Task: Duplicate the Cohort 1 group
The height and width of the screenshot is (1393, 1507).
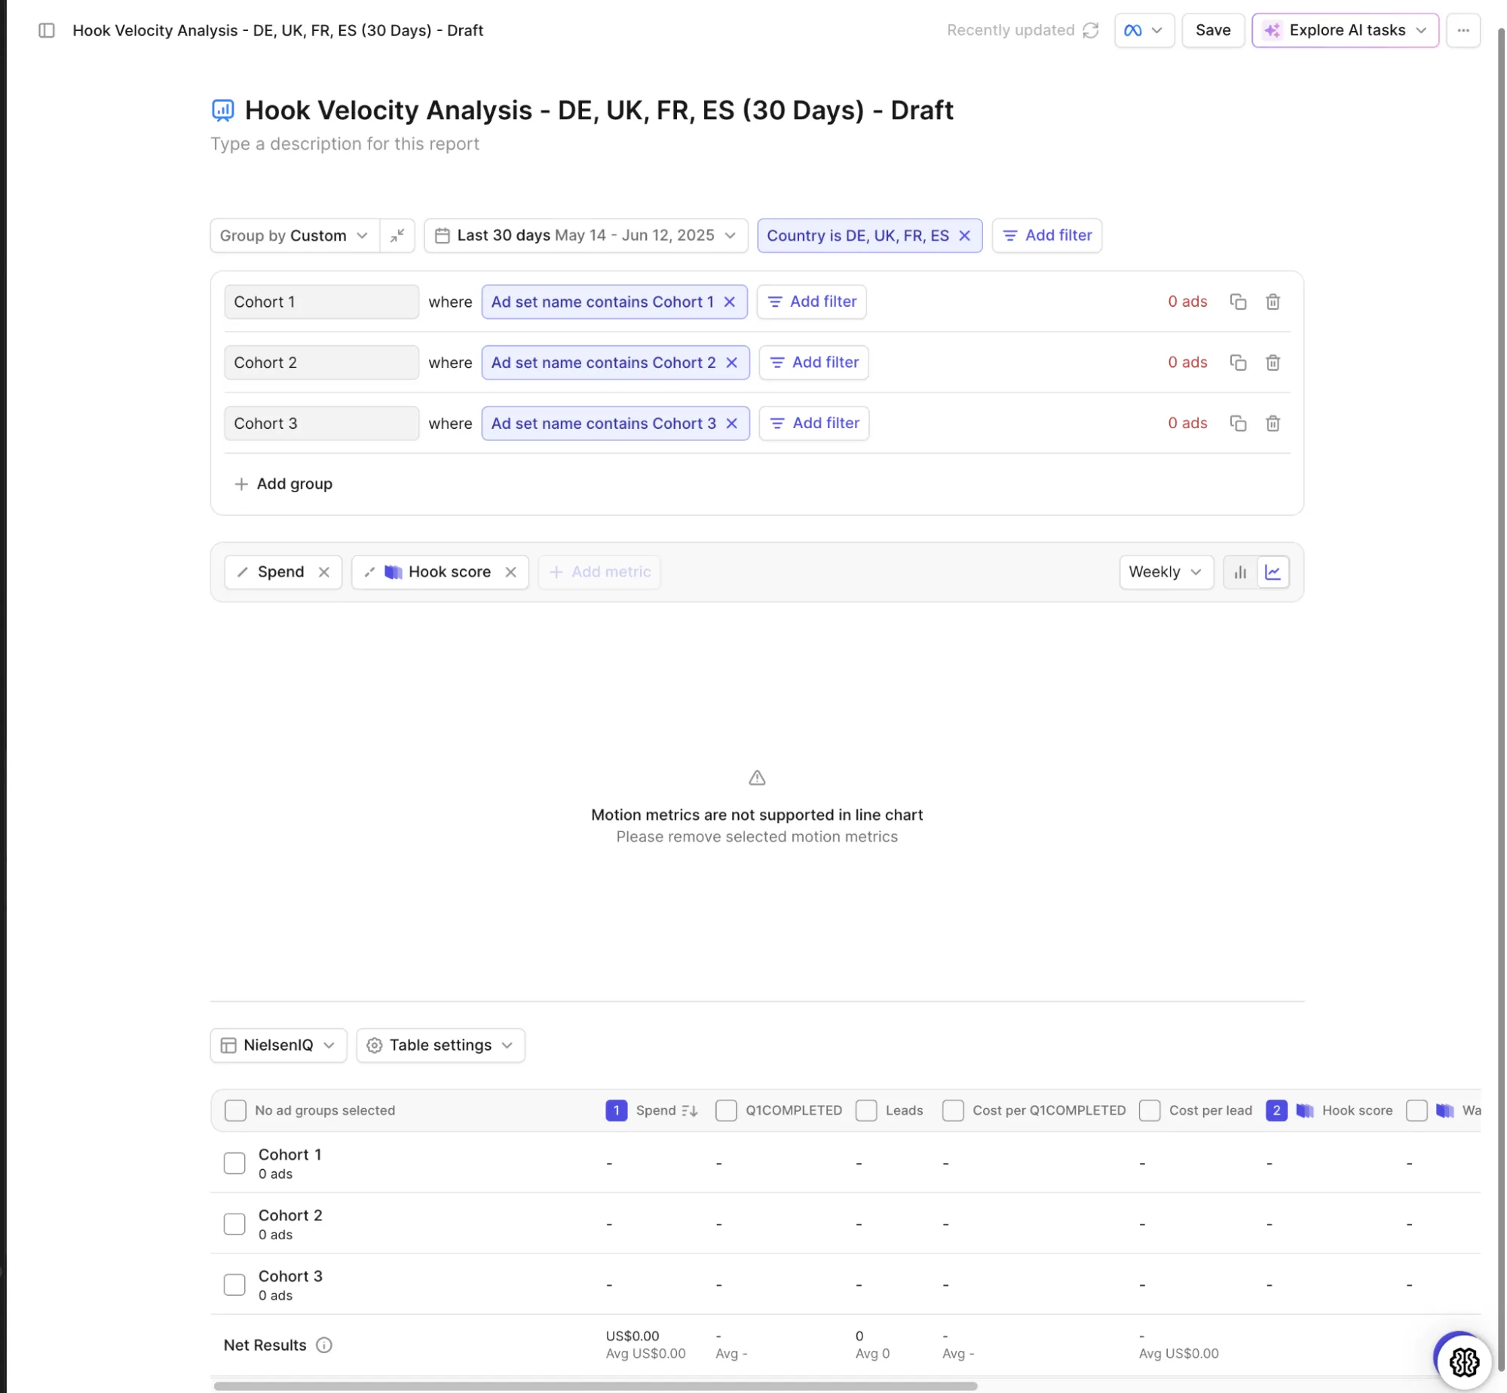Action: click(x=1237, y=302)
